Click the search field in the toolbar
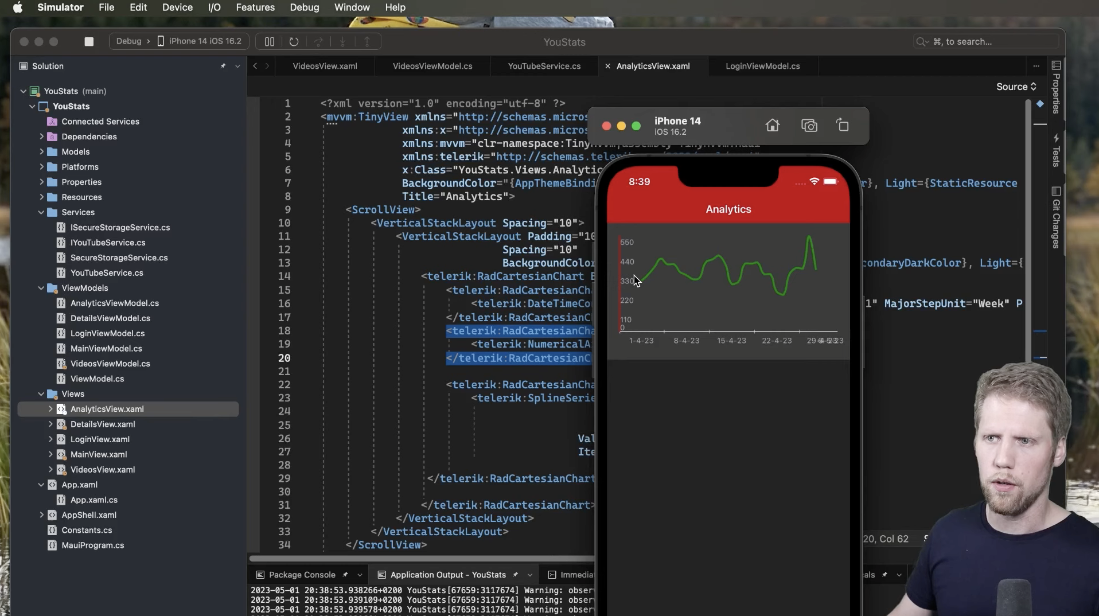Screen dimensions: 1099x616 (x=985, y=41)
